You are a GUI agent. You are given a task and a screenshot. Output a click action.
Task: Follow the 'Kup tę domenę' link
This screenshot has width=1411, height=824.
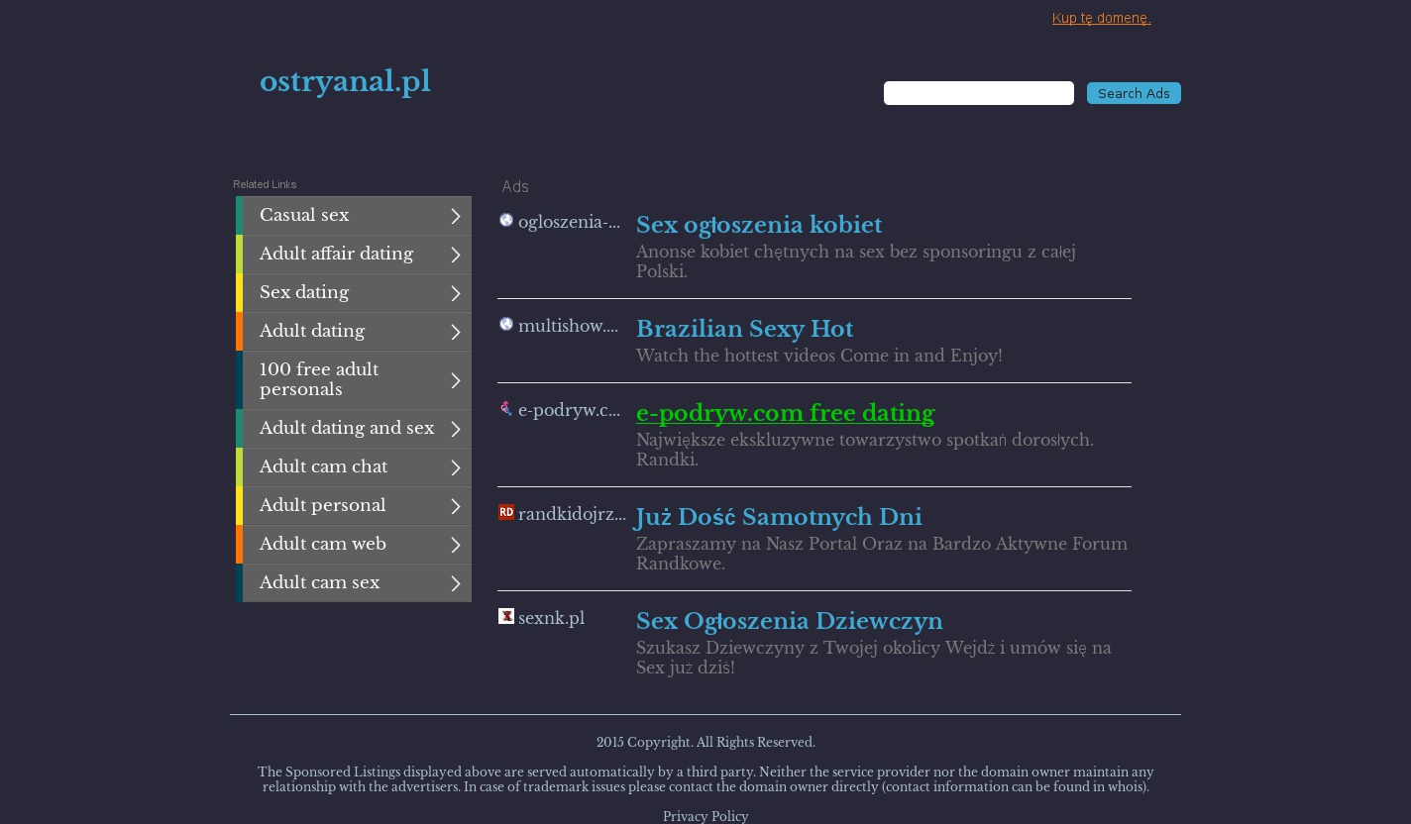click(1101, 18)
